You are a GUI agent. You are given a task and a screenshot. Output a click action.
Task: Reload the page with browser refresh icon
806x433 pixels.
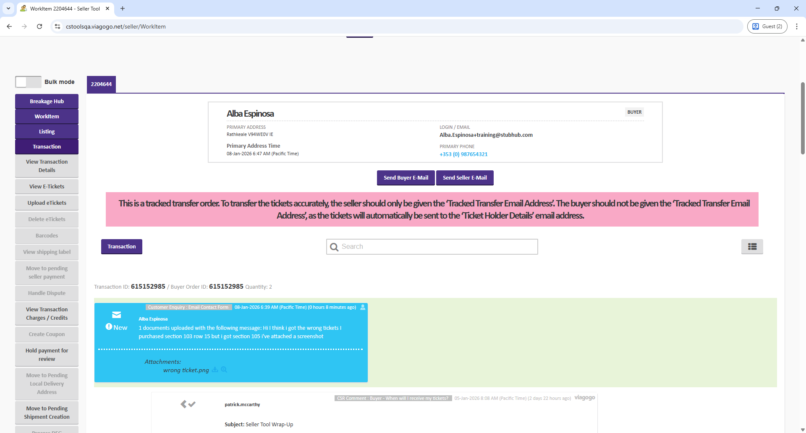[39, 26]
